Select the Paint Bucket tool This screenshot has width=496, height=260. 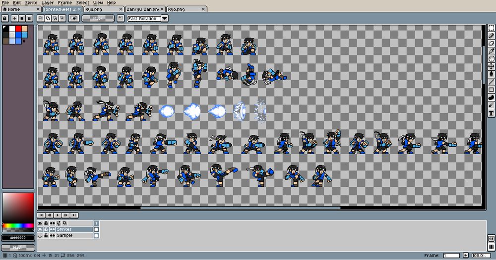[491, 74]
